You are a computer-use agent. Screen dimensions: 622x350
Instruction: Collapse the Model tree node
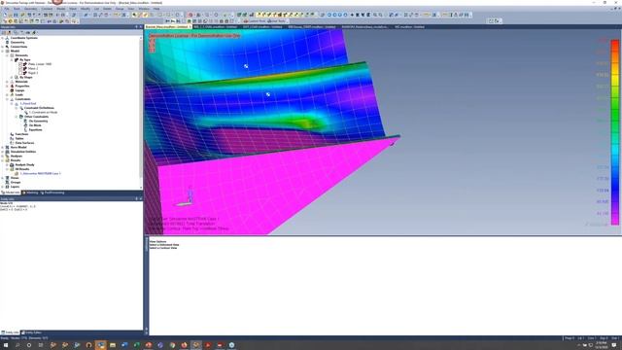[x=2, y=51]
